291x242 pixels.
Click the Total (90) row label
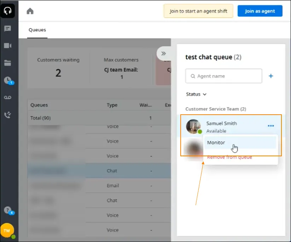coord(40,118)
